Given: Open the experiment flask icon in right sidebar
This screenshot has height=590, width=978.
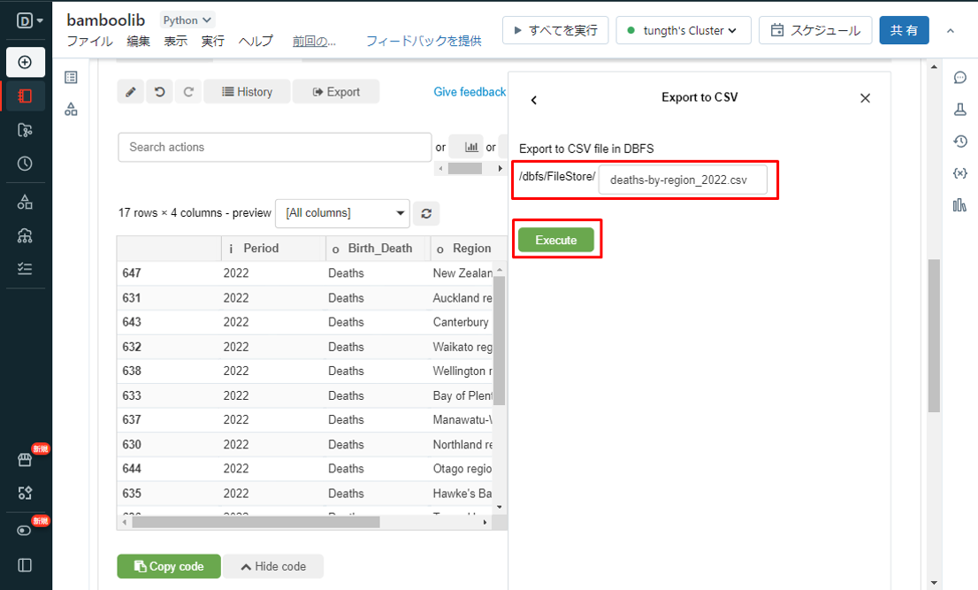Looking at the screenshot, I should 959,110.
